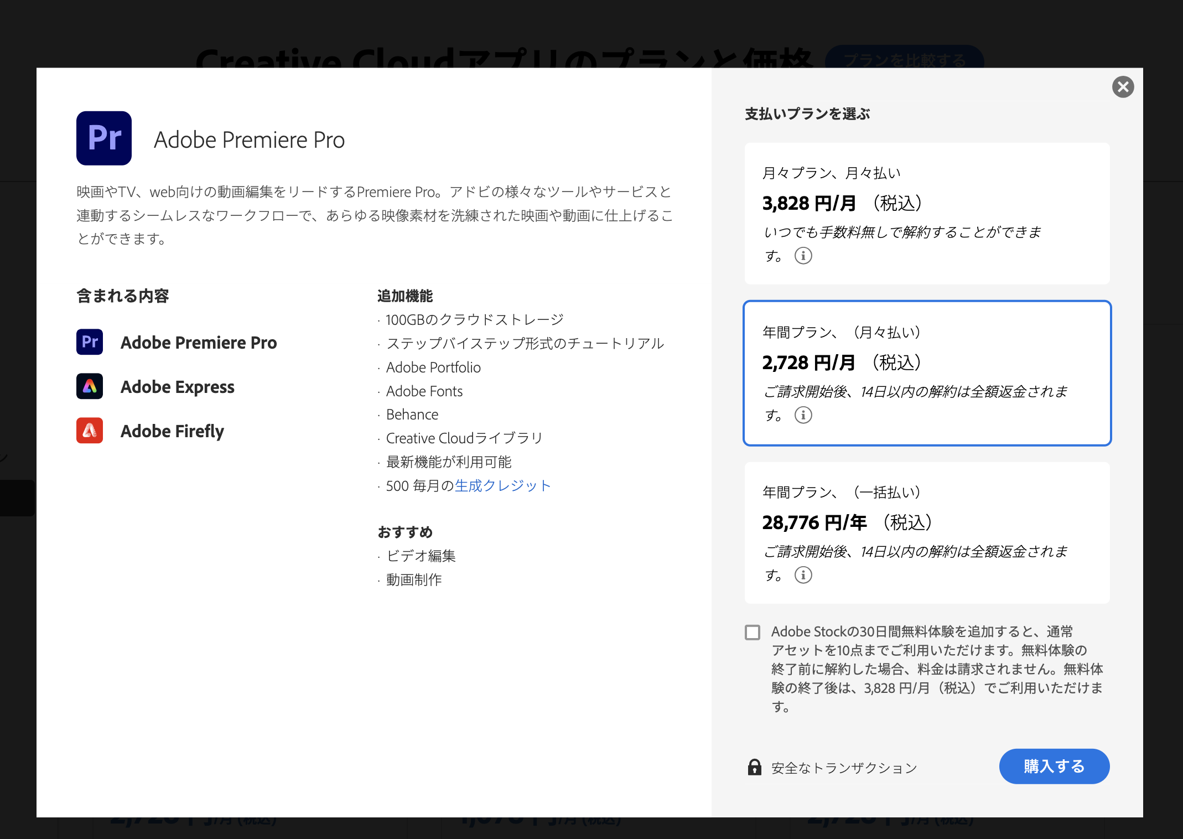This screenshot has width=1183, height=839.
Task: Click the おすすめ heading
Action: pyautogui.click(x=404, y=532)
